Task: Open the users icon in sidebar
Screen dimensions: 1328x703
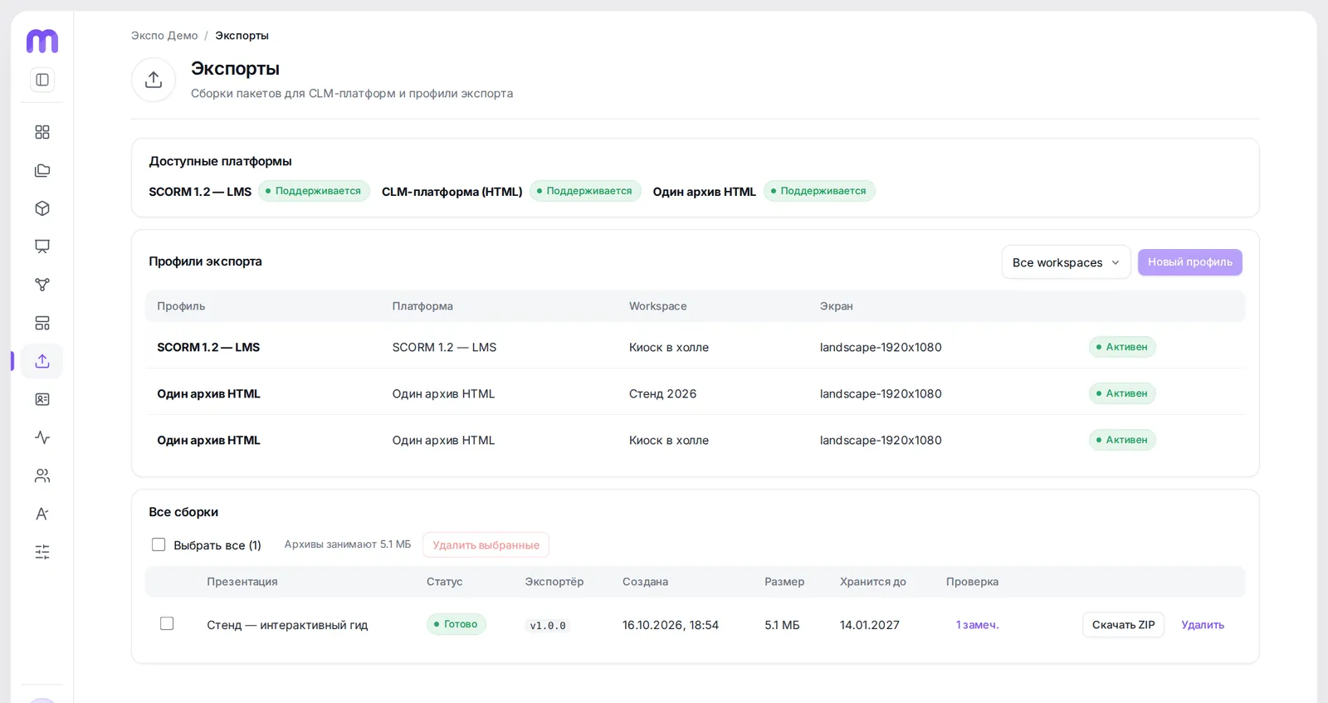Action: 42,476
